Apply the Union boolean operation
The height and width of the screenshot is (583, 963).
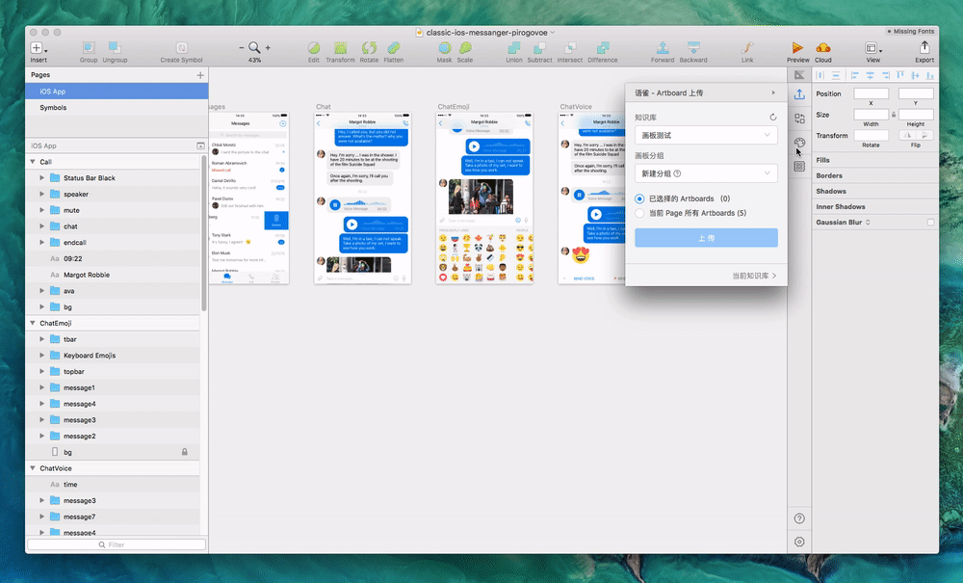point(513,48)
